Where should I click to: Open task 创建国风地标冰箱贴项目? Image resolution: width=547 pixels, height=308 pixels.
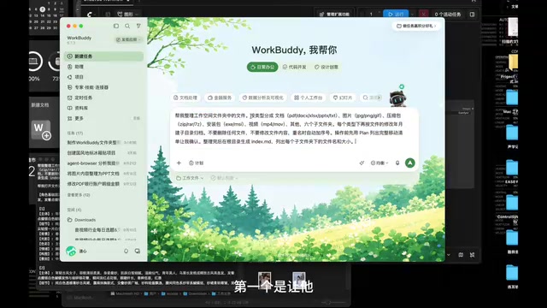click(x=102, y=153)
